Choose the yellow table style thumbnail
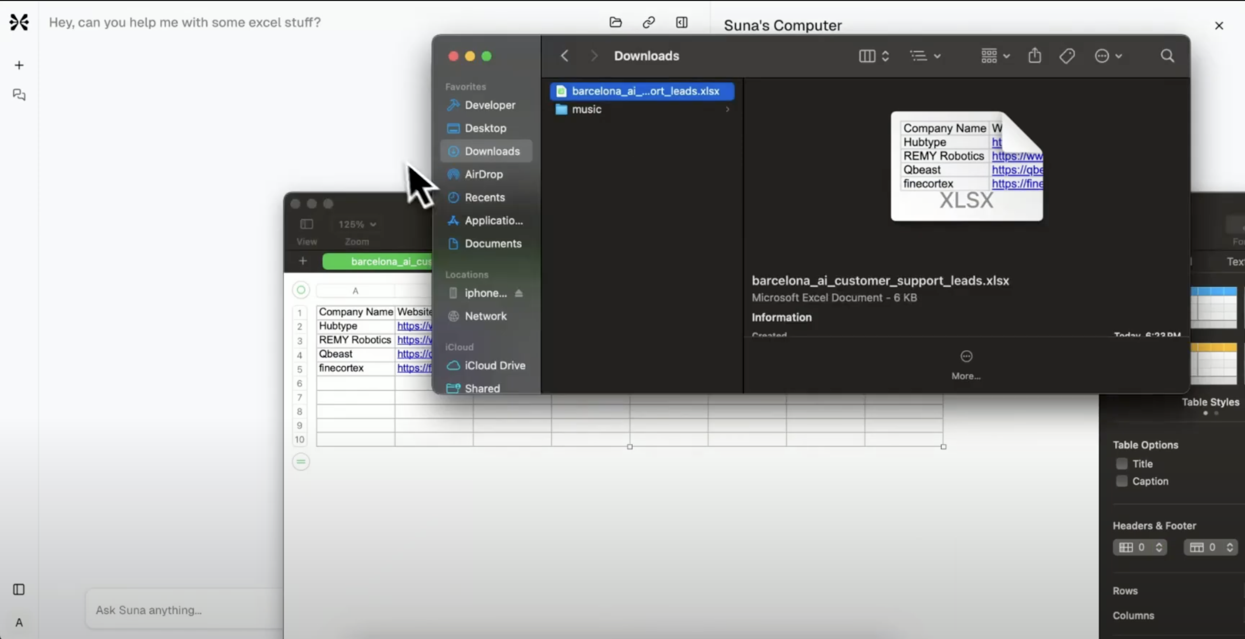Screen dimensions: 1245x639 click(1214, 364)
